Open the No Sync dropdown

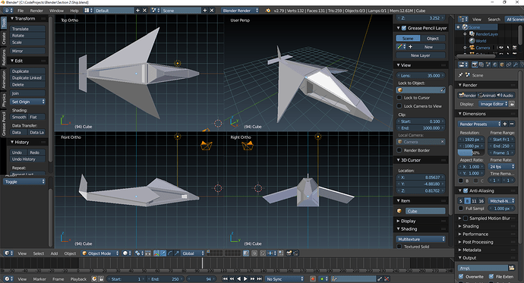285,278
